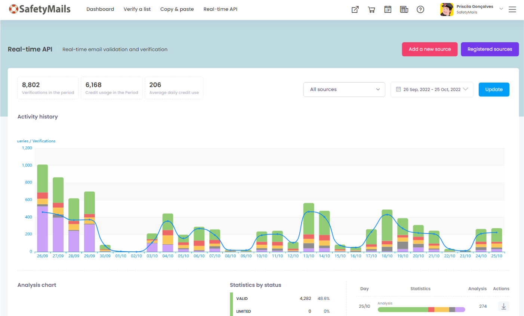The height and width of the screenshot is (316, 524).
Task: Click the SafetyMails logo
Action: (40, 9)
